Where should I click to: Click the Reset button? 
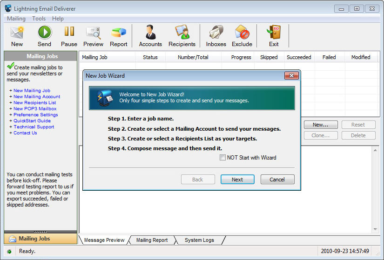point(358,125)
